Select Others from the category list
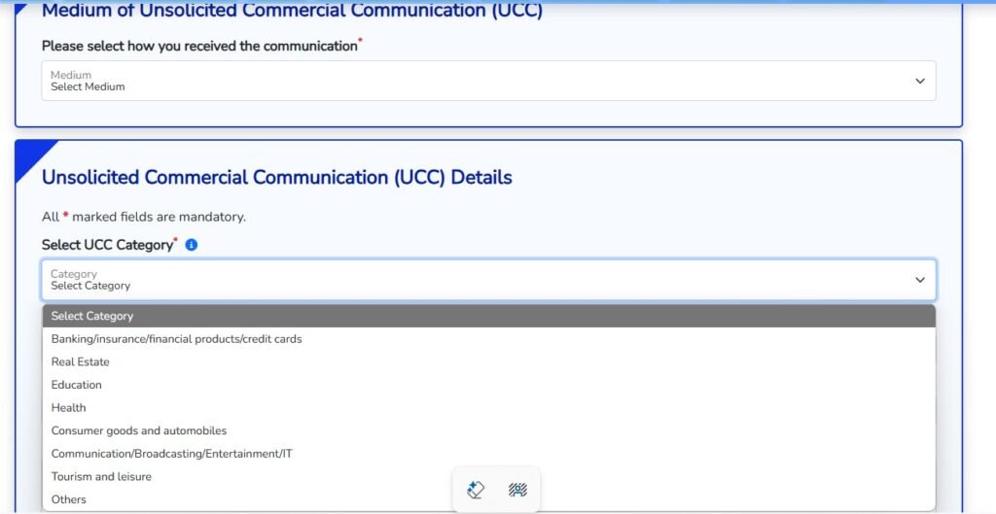Viewport: 996px width, 514px height. (68, 499)
